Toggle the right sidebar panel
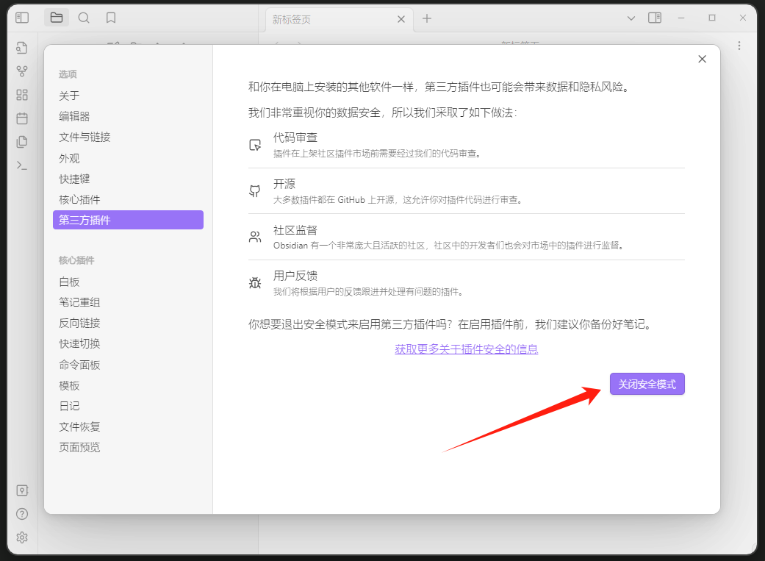This screenshot has width=765, height=561. click(x=654, y=17)
